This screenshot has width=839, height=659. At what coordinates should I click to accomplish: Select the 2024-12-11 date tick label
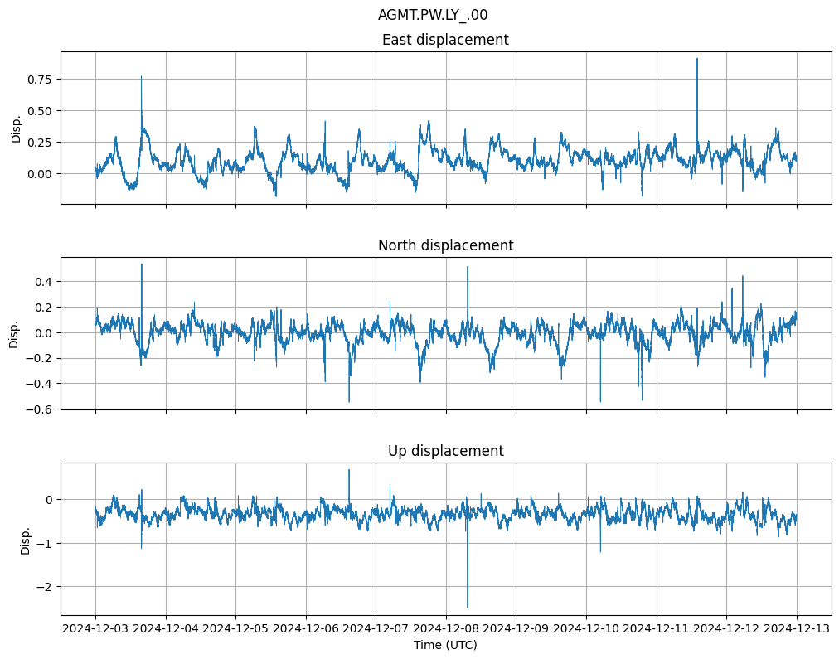coord(657,629)
